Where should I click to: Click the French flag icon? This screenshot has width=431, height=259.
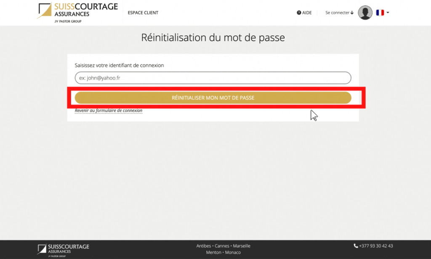[380, 13]
